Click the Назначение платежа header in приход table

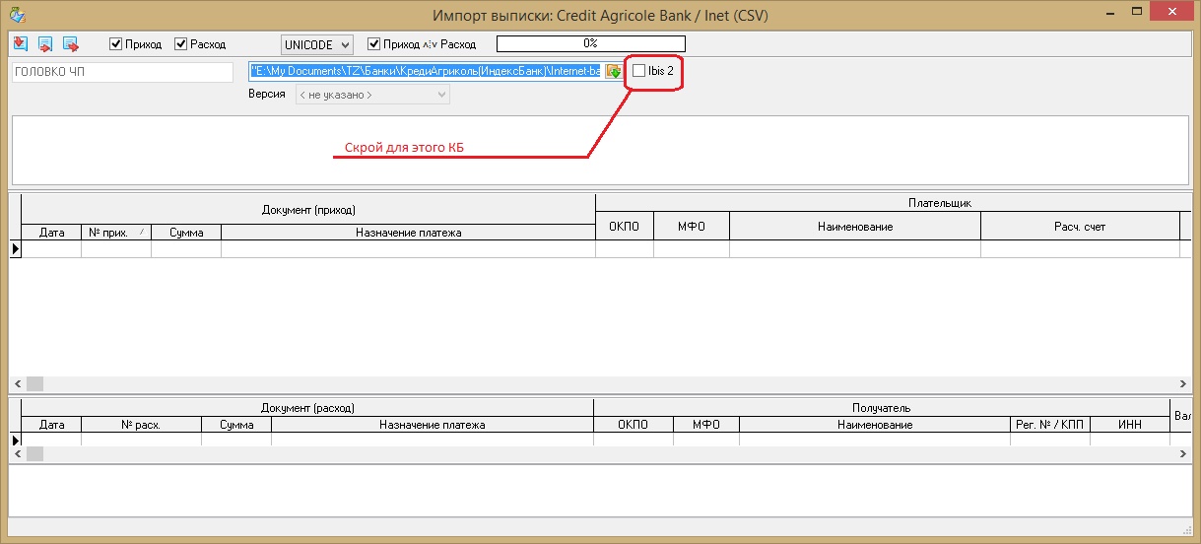point(408,233)
